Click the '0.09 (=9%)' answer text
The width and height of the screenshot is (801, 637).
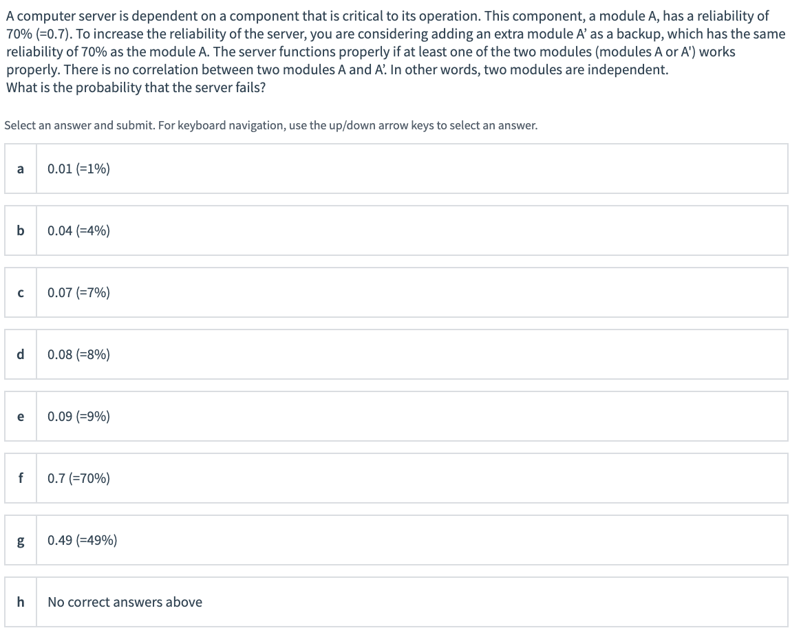point(78,416)
